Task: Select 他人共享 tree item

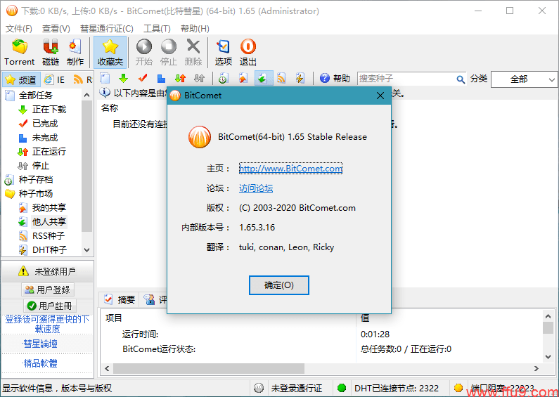Action: 49,221
